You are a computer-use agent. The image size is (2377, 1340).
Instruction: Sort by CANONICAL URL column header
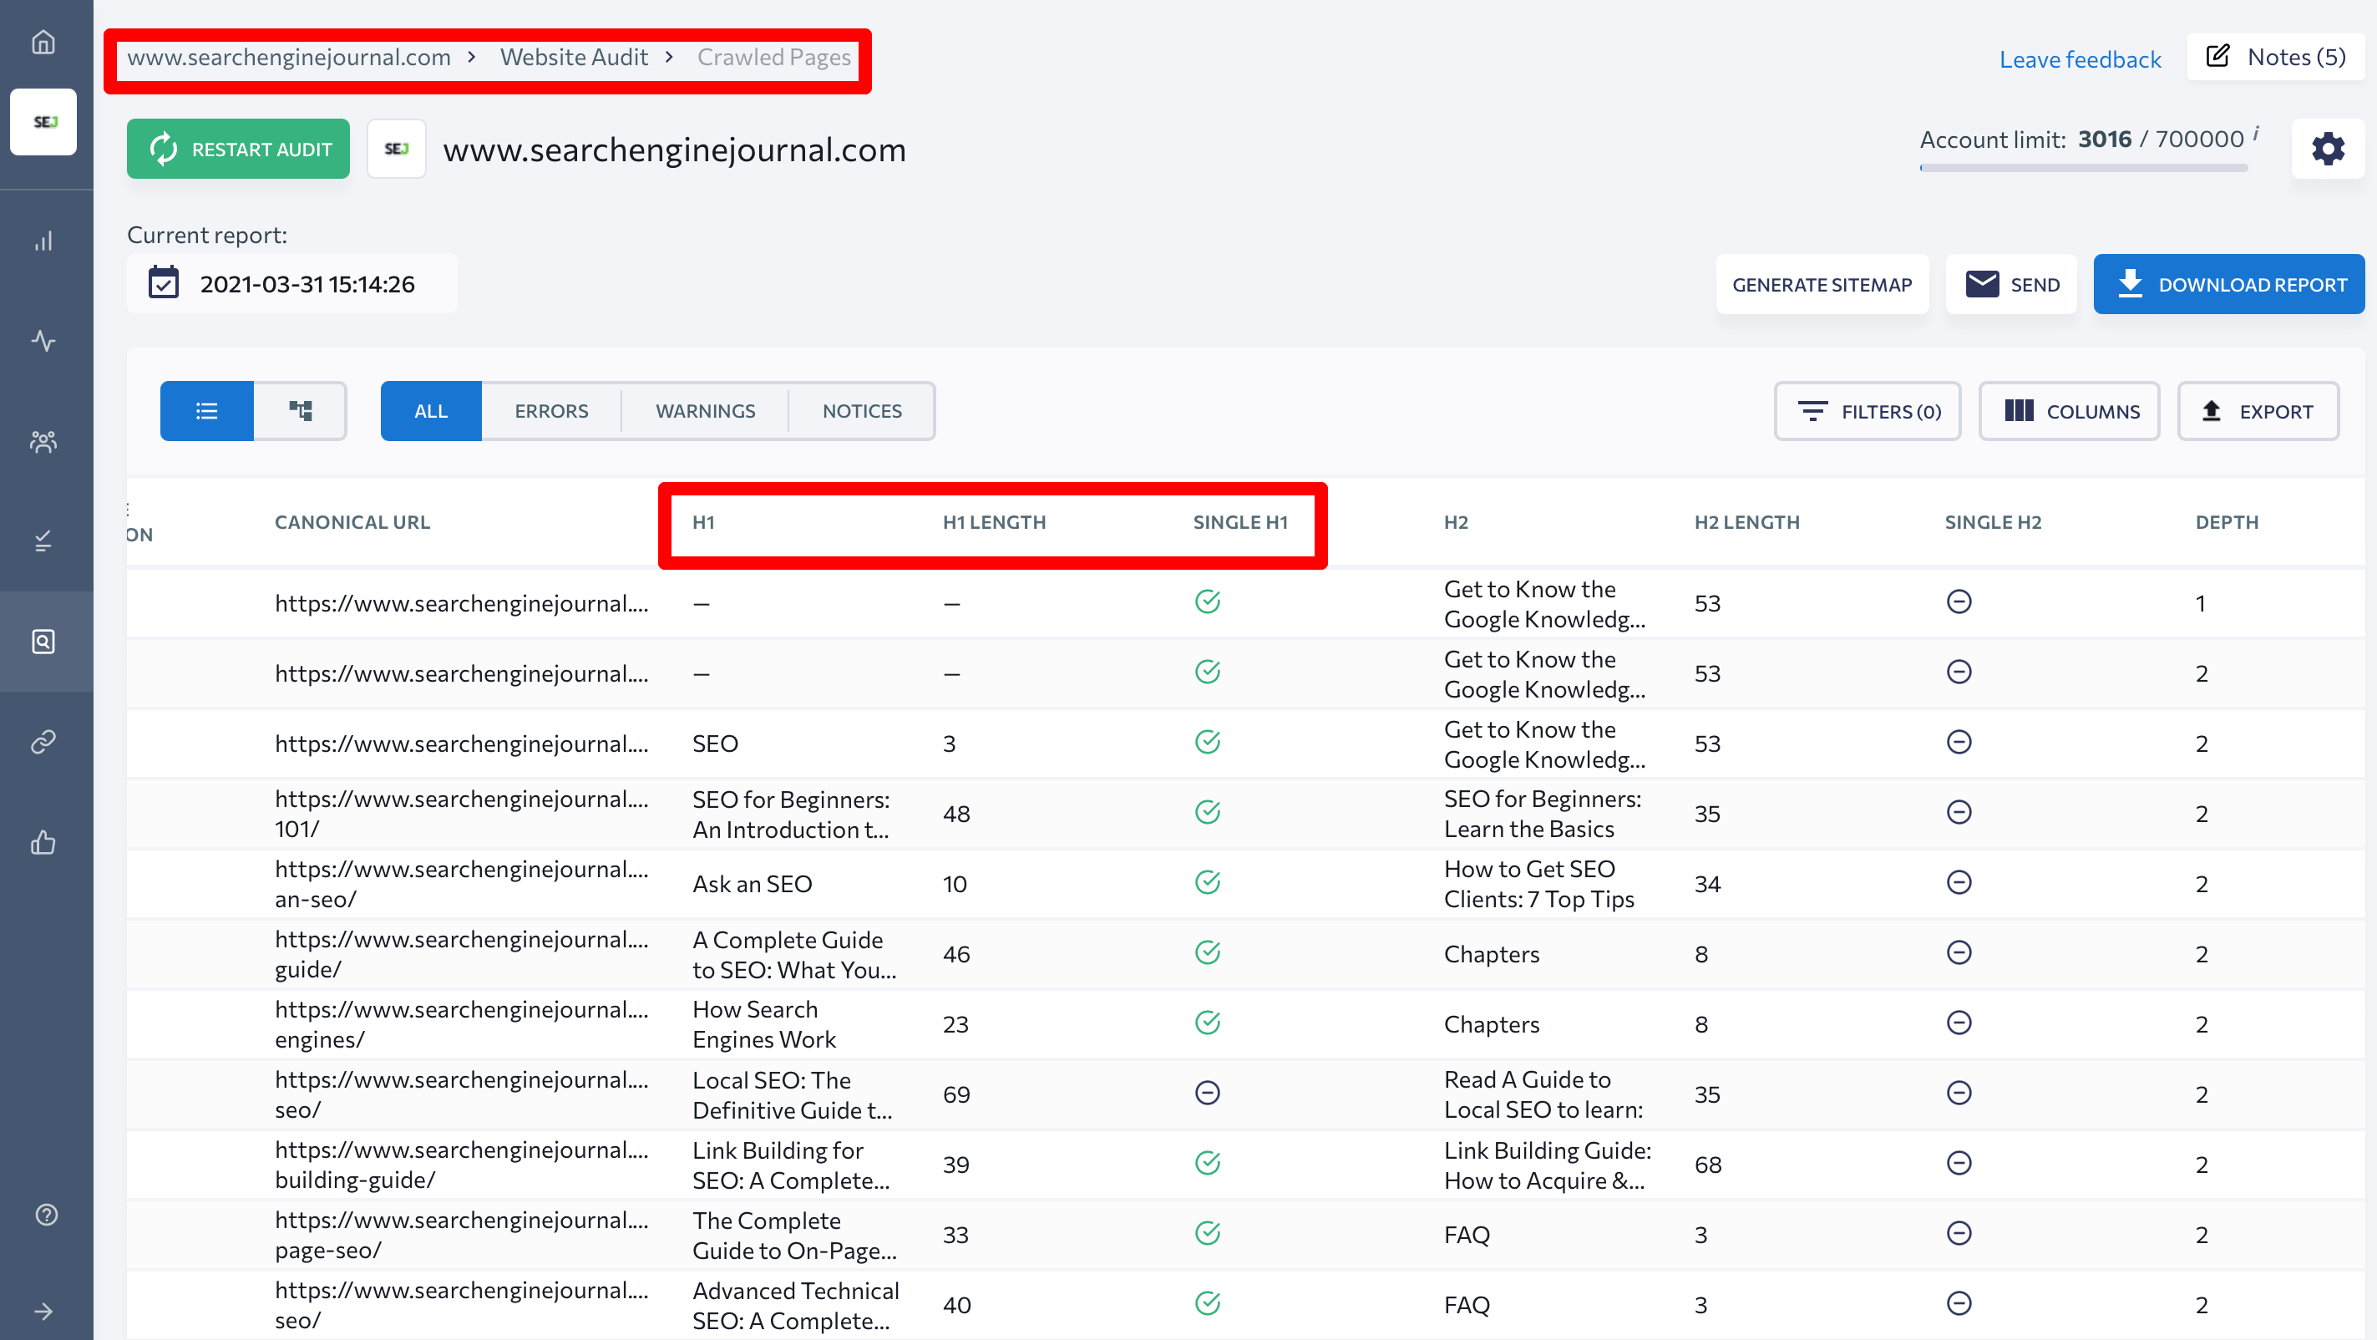click(352, 522)
